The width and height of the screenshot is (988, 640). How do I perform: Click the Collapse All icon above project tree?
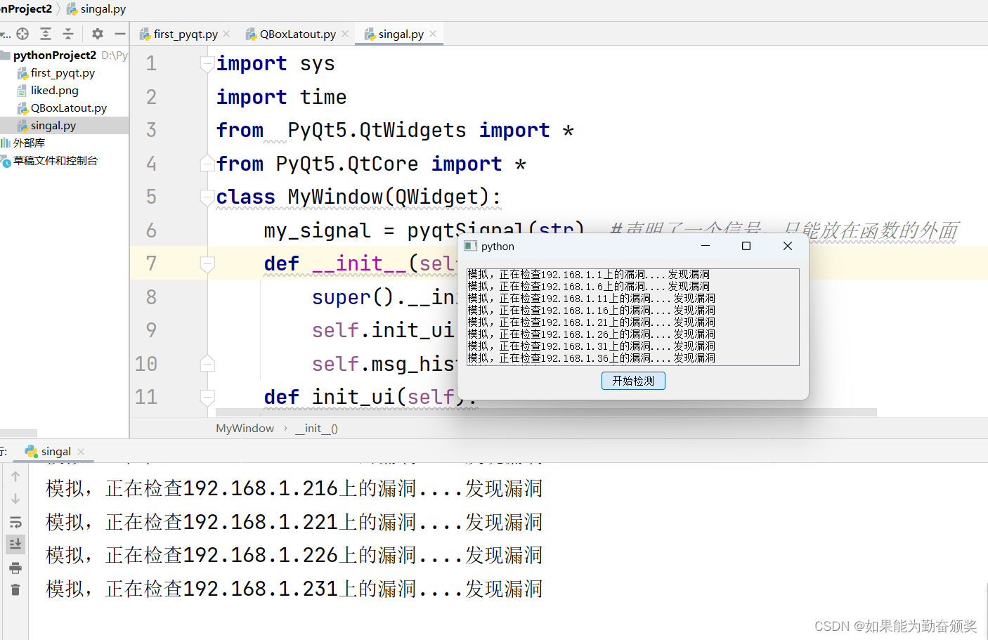68,33
